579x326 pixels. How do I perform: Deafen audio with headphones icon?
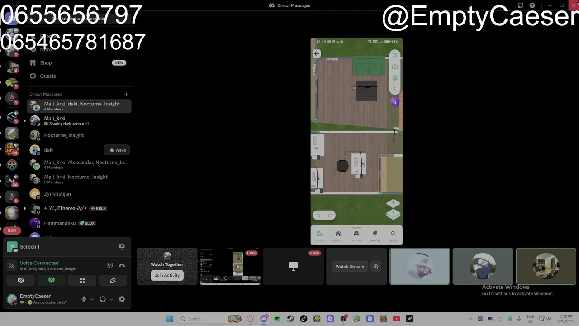point(103,299)
